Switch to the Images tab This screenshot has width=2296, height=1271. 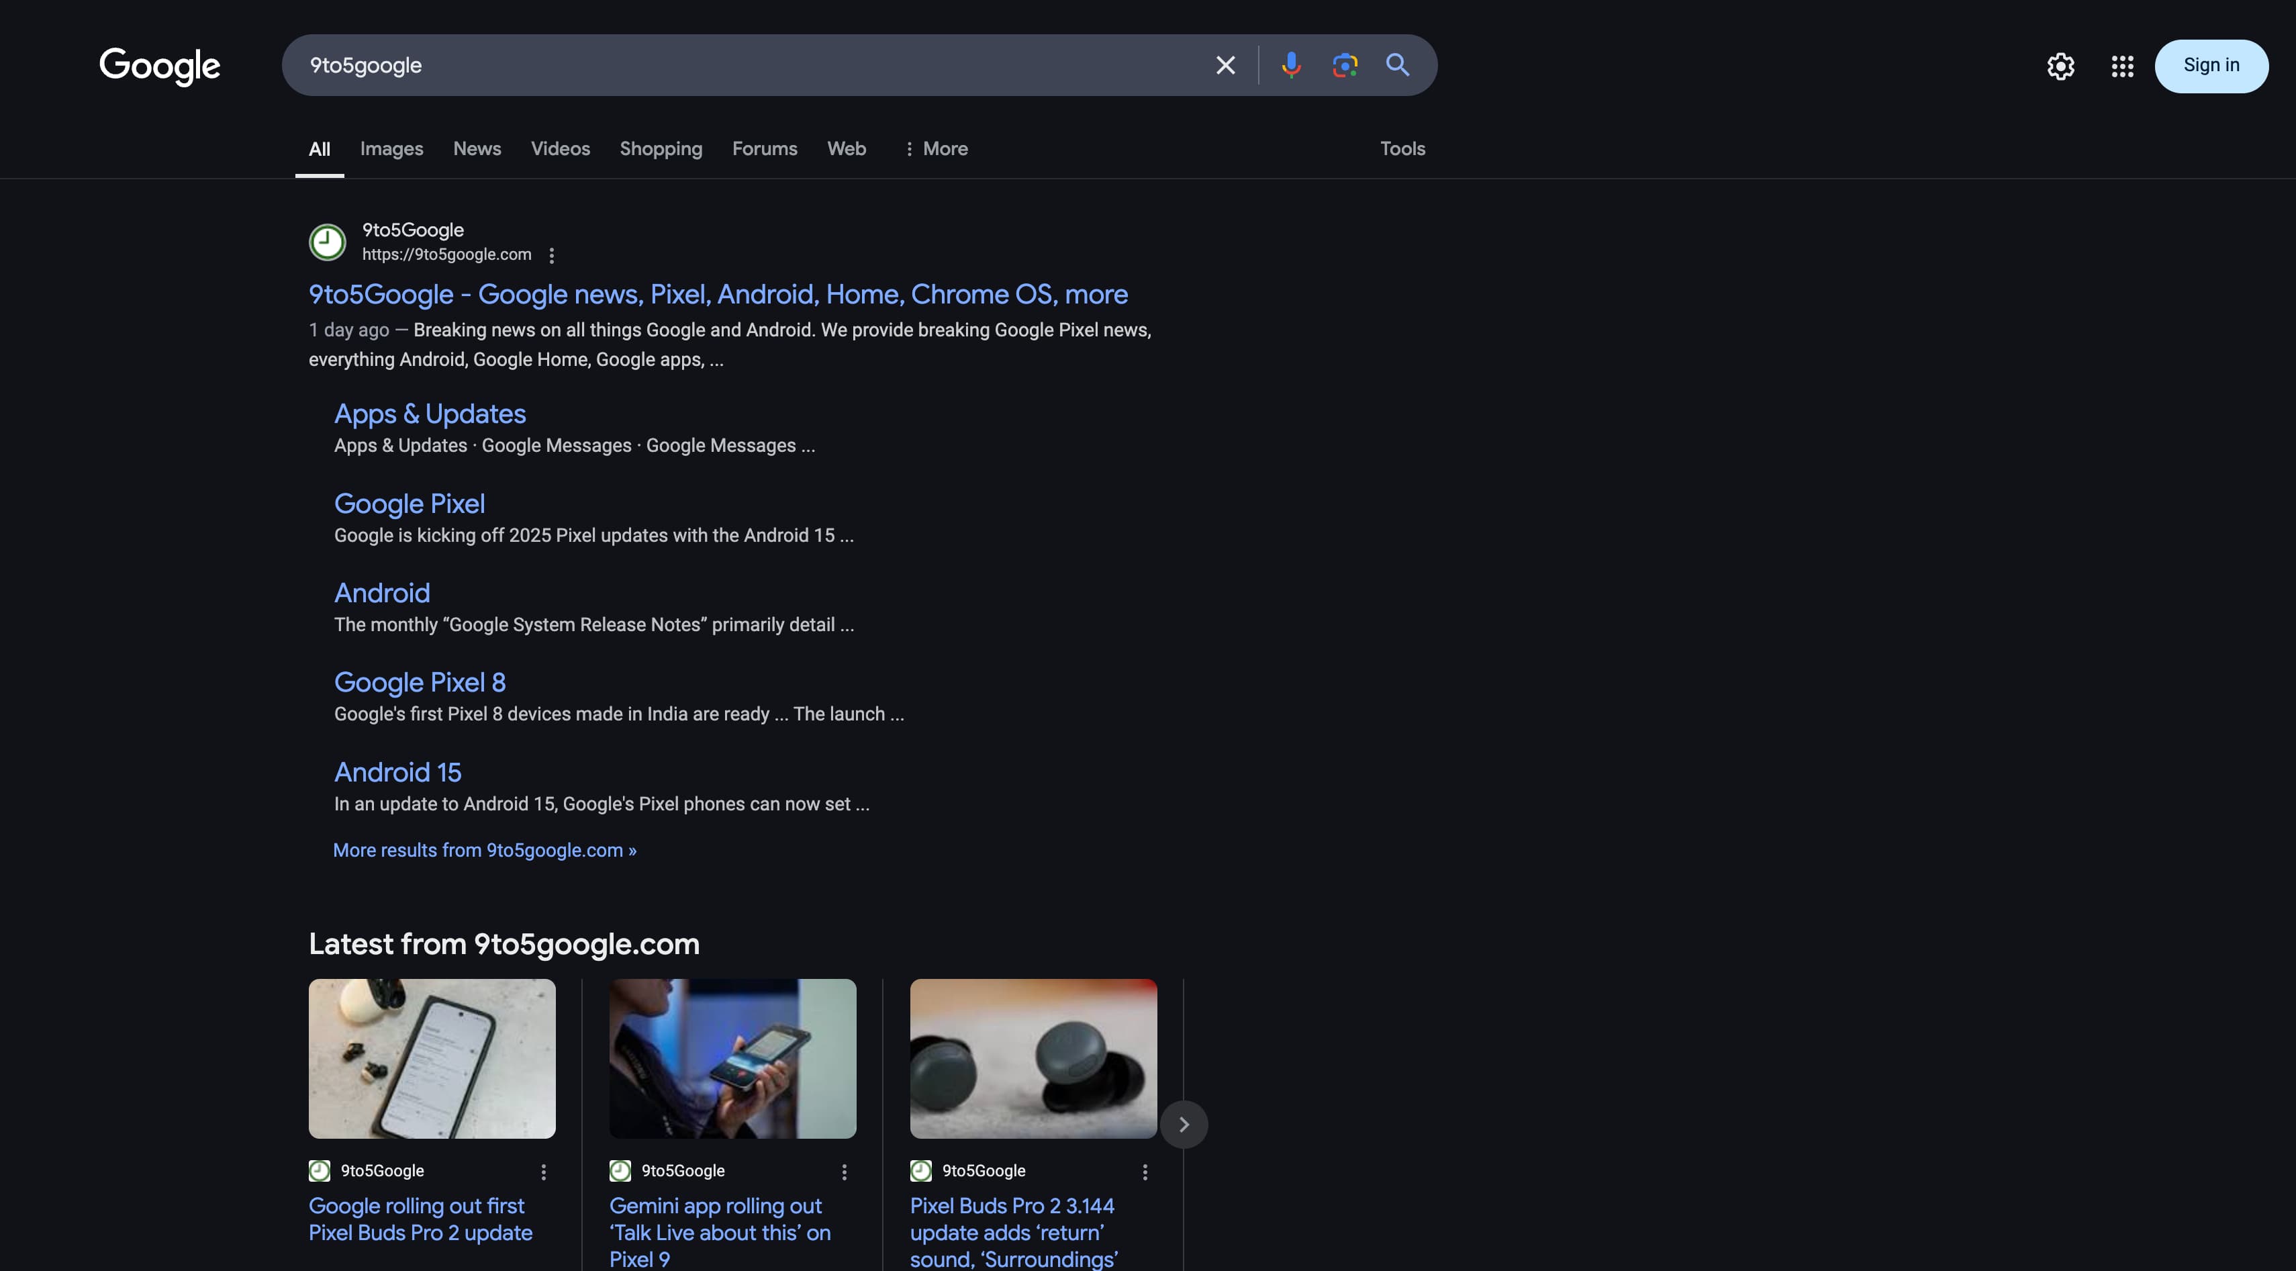click(391, 149)
